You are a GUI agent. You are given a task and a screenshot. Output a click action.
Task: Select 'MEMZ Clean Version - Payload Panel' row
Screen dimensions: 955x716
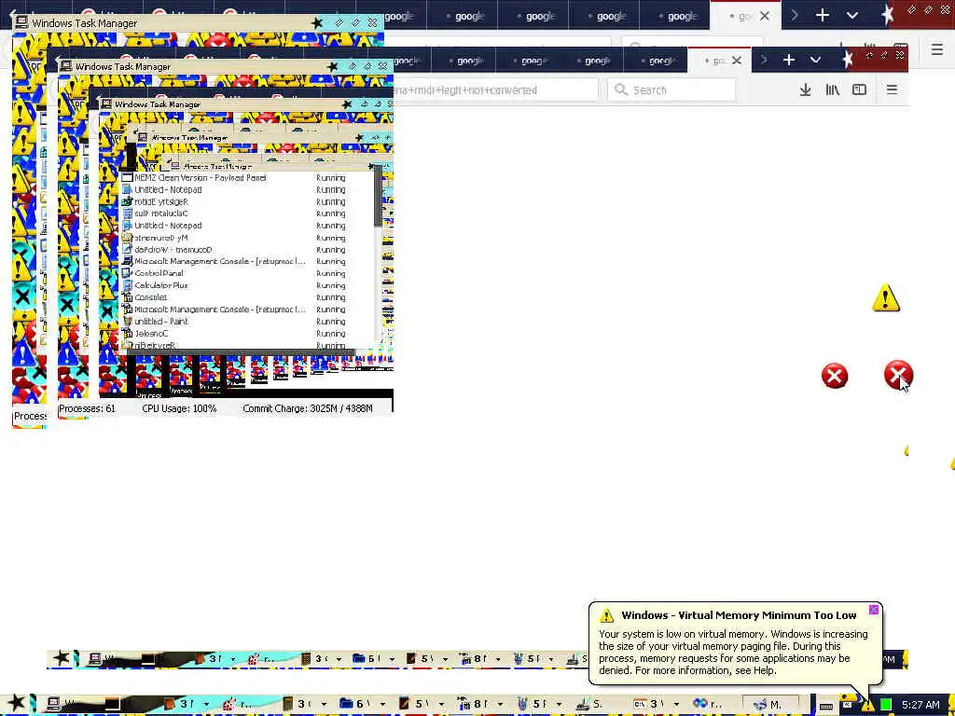click(248, 178)
